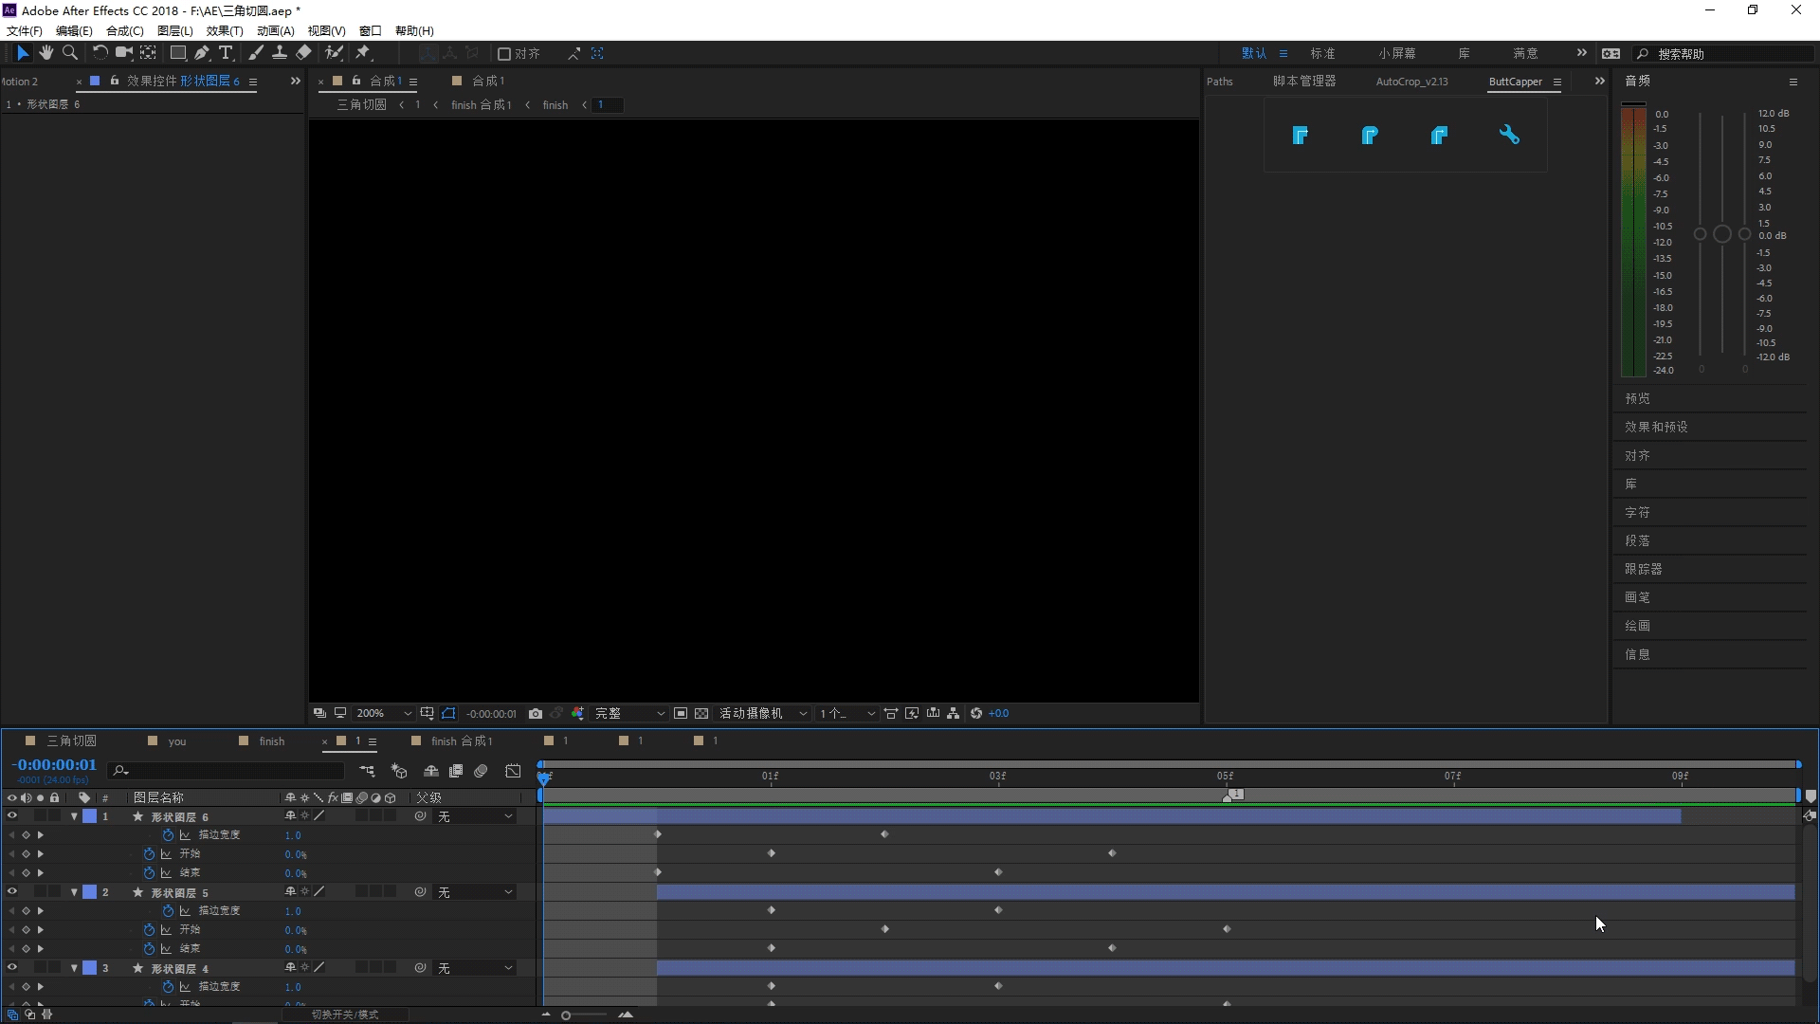The width and height of the screenshot is (1820, 1024).
Task: Click the 切换开关/模式 button
Action: 345,1015
